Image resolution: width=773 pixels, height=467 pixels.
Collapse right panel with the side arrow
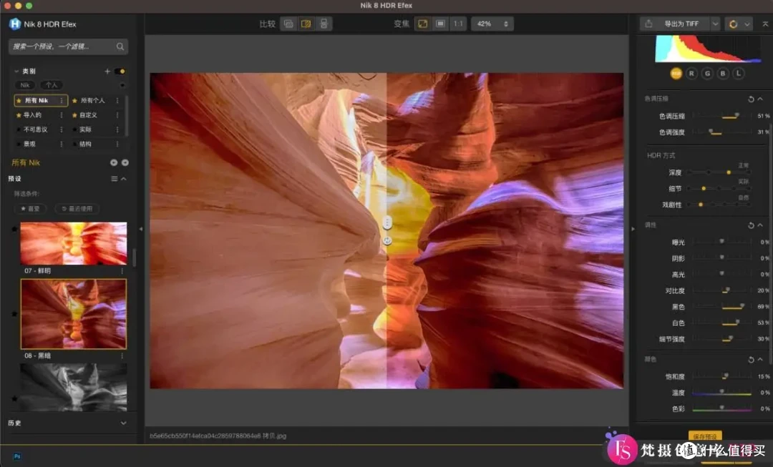tap(633, 229)
